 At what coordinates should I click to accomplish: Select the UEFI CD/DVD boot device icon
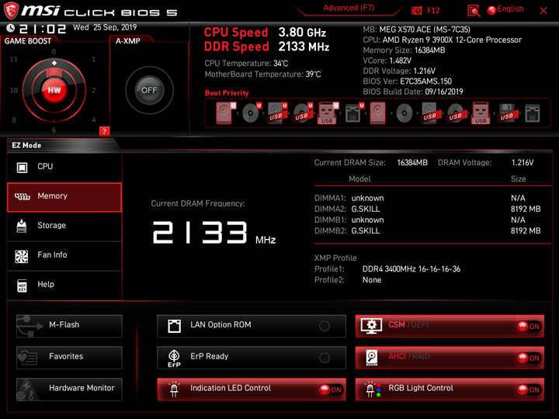click(252, 113)
